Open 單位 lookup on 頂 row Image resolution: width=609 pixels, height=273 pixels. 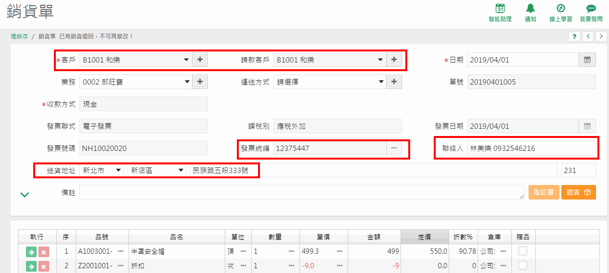click(x=243, y=251)
